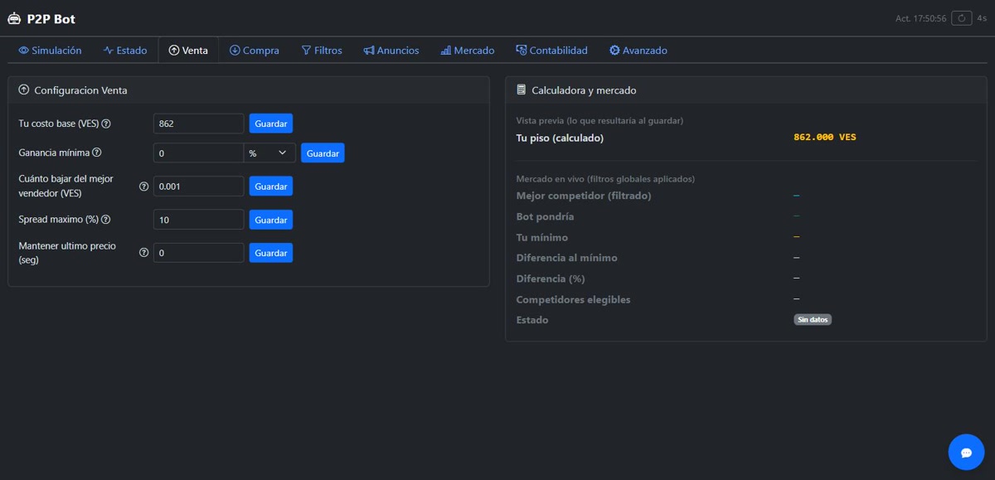Viewport: 995px width, 480px height.
Task: Save the Mantener ultimo precio value
Action: point(271,253)
